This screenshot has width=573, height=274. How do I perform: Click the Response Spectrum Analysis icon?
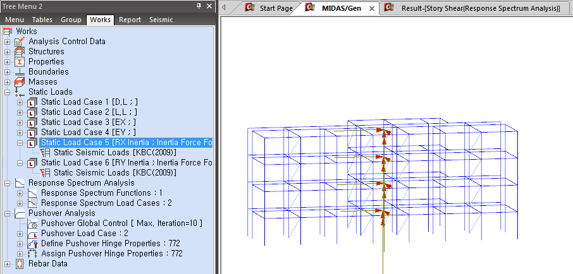point(20,183)
